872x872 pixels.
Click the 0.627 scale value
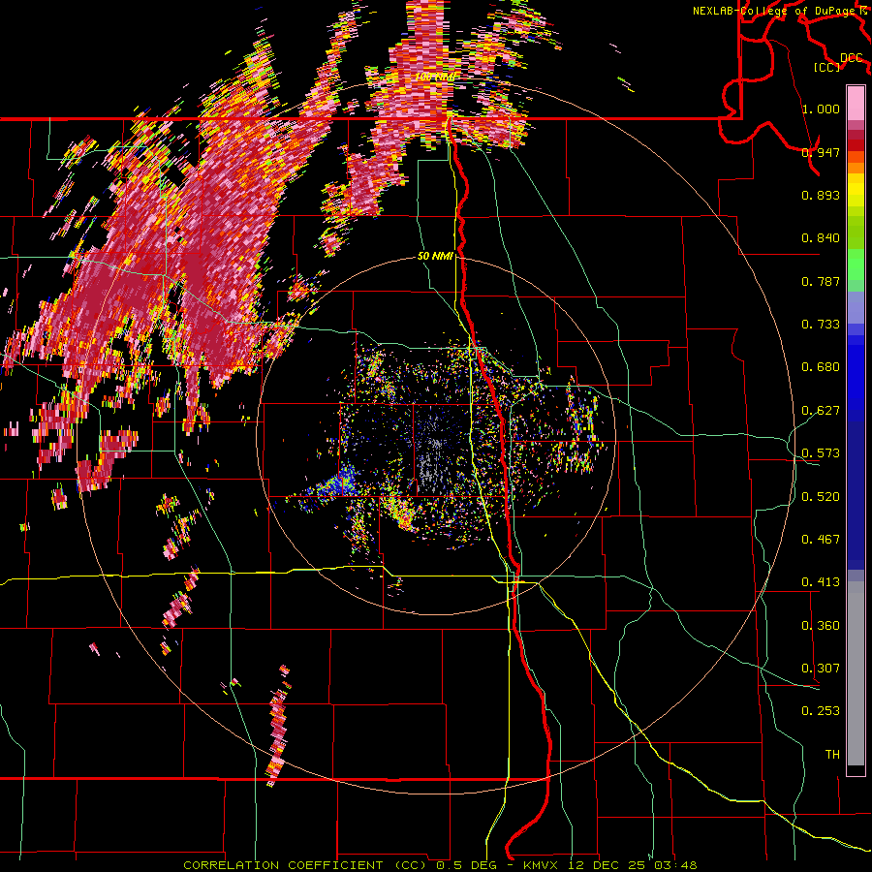point(821,411)
